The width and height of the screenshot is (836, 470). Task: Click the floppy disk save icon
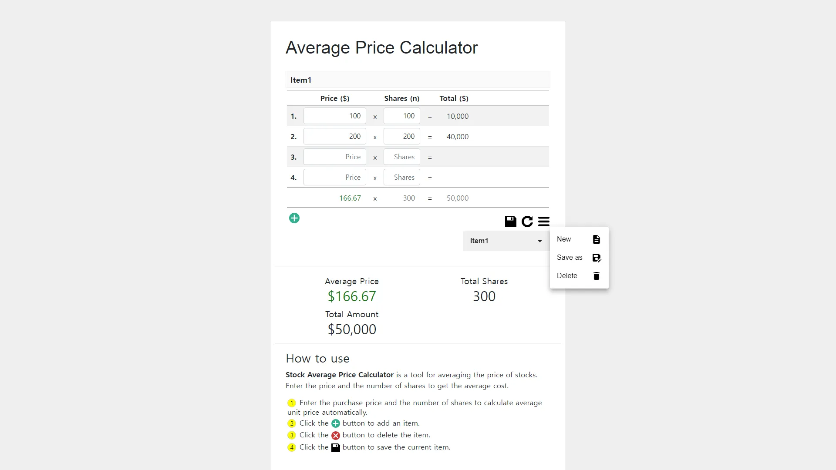510,222
